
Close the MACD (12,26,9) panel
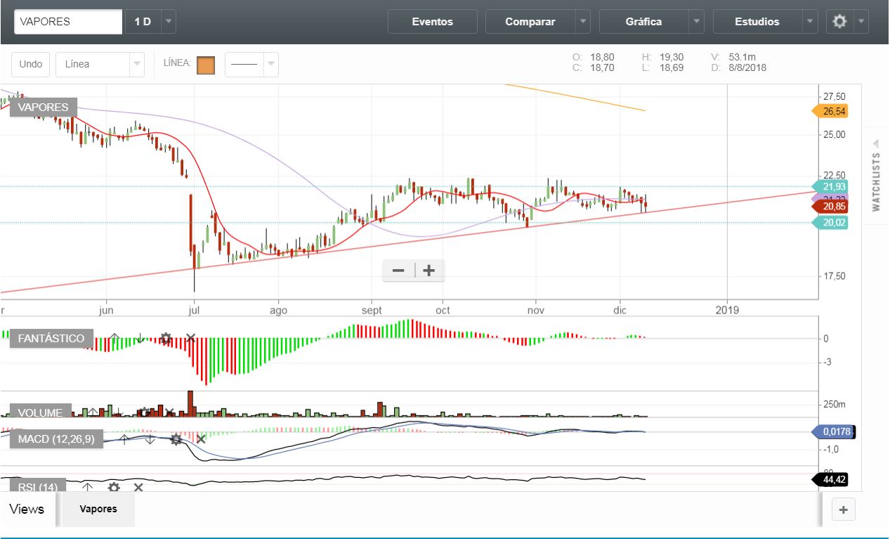[201, 439]
